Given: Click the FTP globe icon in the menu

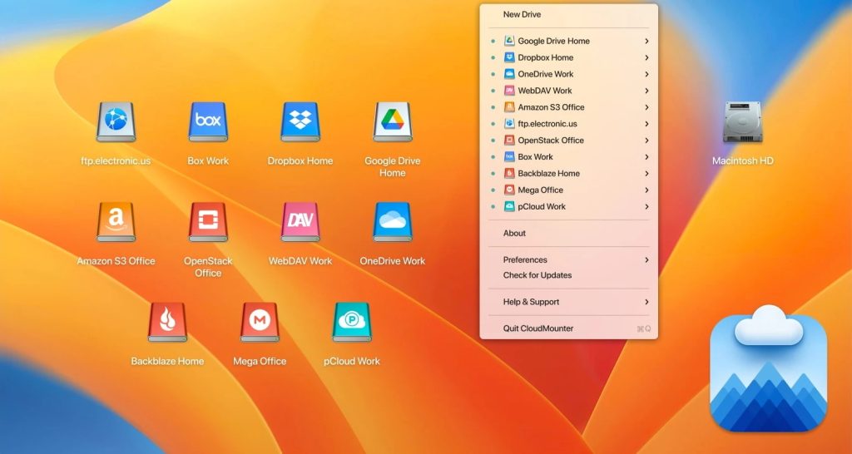Looking at the screenshot, I should point(509,123).
